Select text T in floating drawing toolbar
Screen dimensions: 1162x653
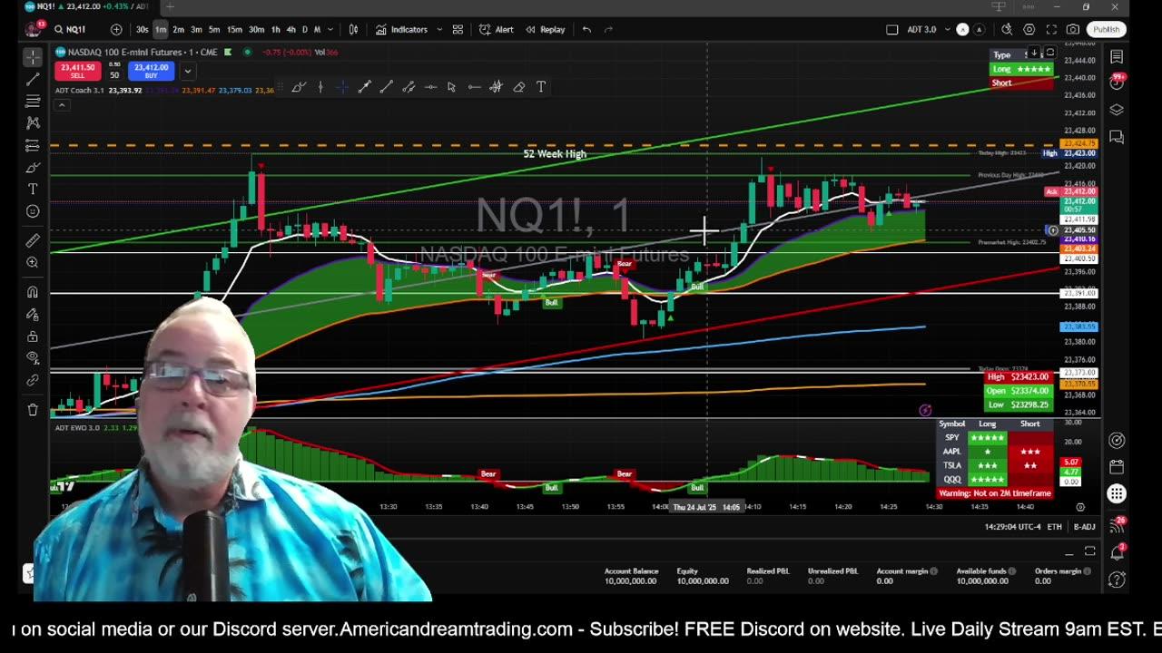(541, 87)
